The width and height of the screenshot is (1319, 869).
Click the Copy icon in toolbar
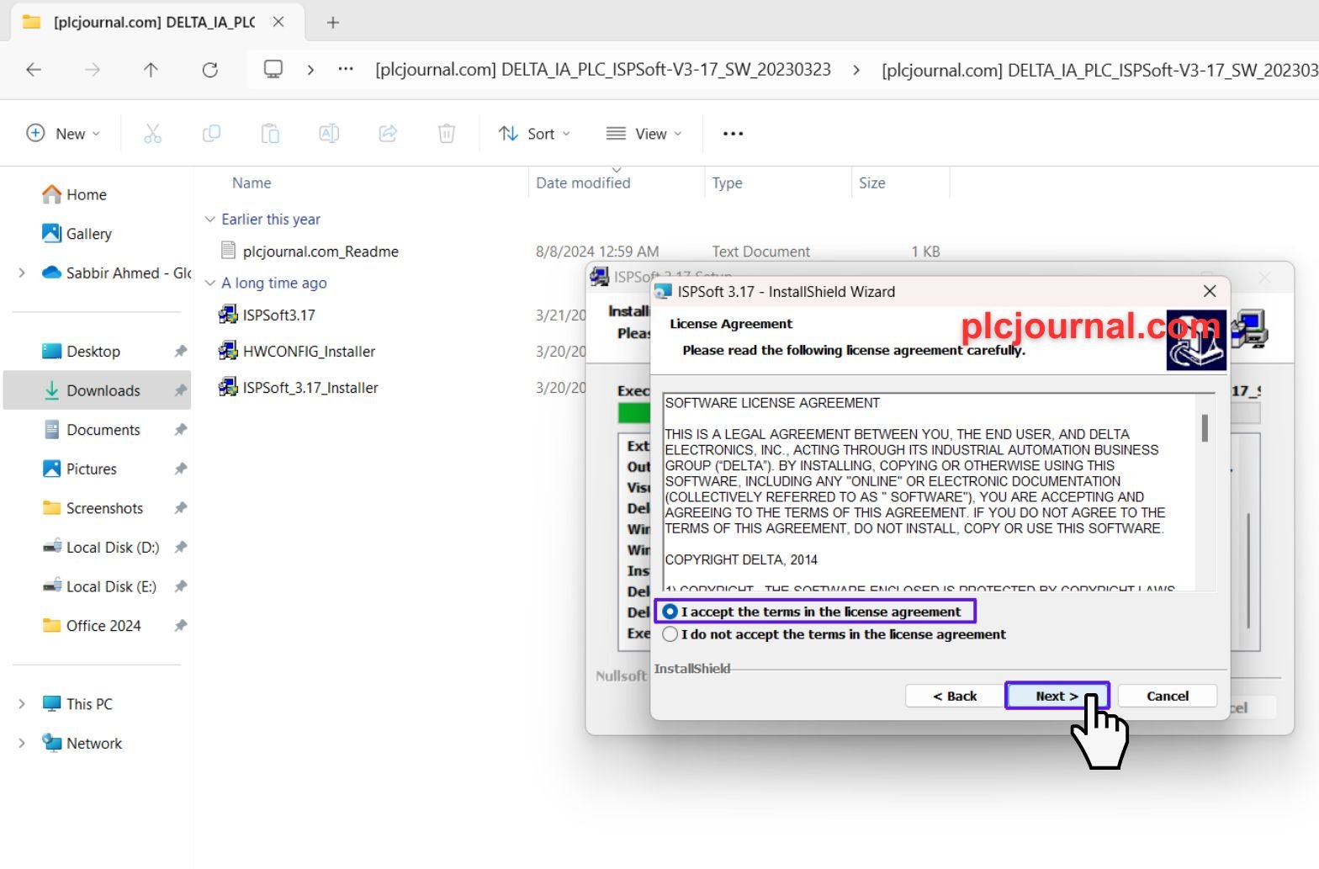[x=211, y=134]
